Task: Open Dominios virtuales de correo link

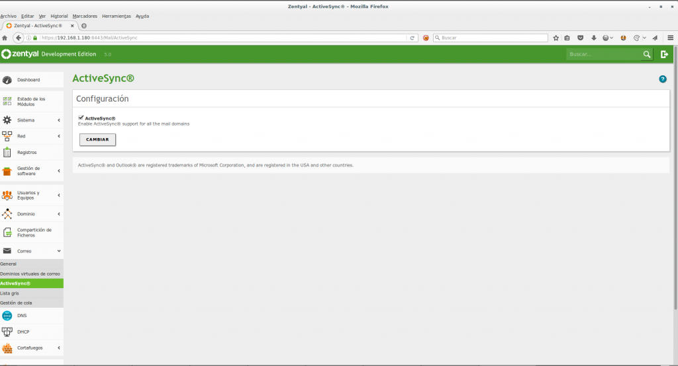Action: tap(30, 274)
